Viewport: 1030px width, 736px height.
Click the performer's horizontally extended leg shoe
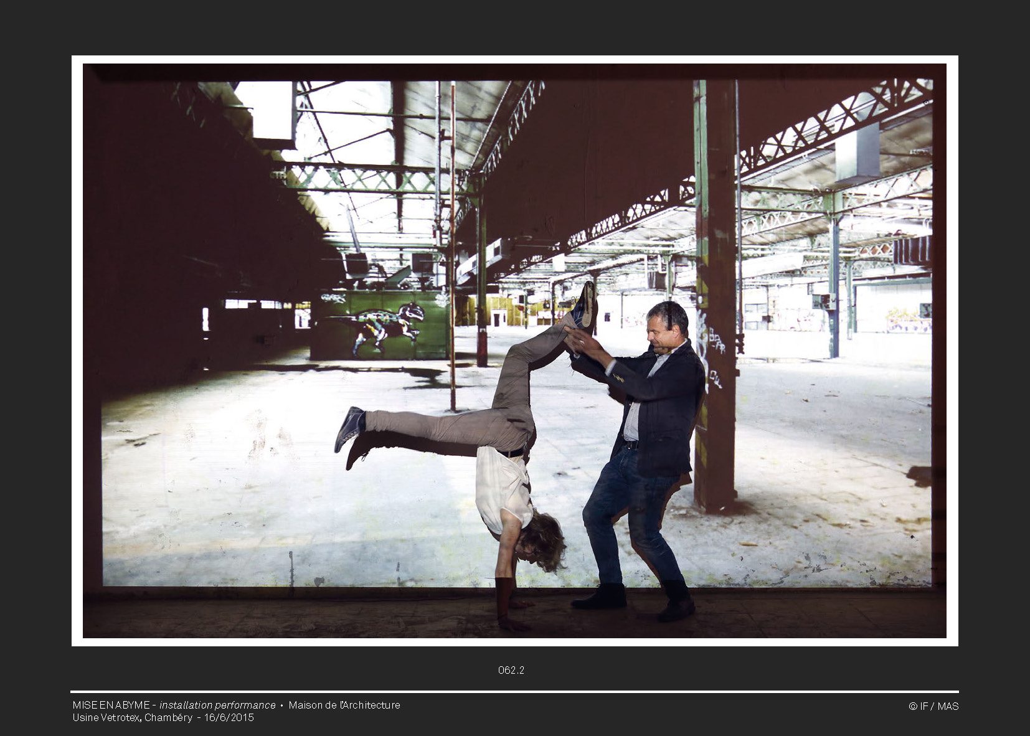(349, 428)
